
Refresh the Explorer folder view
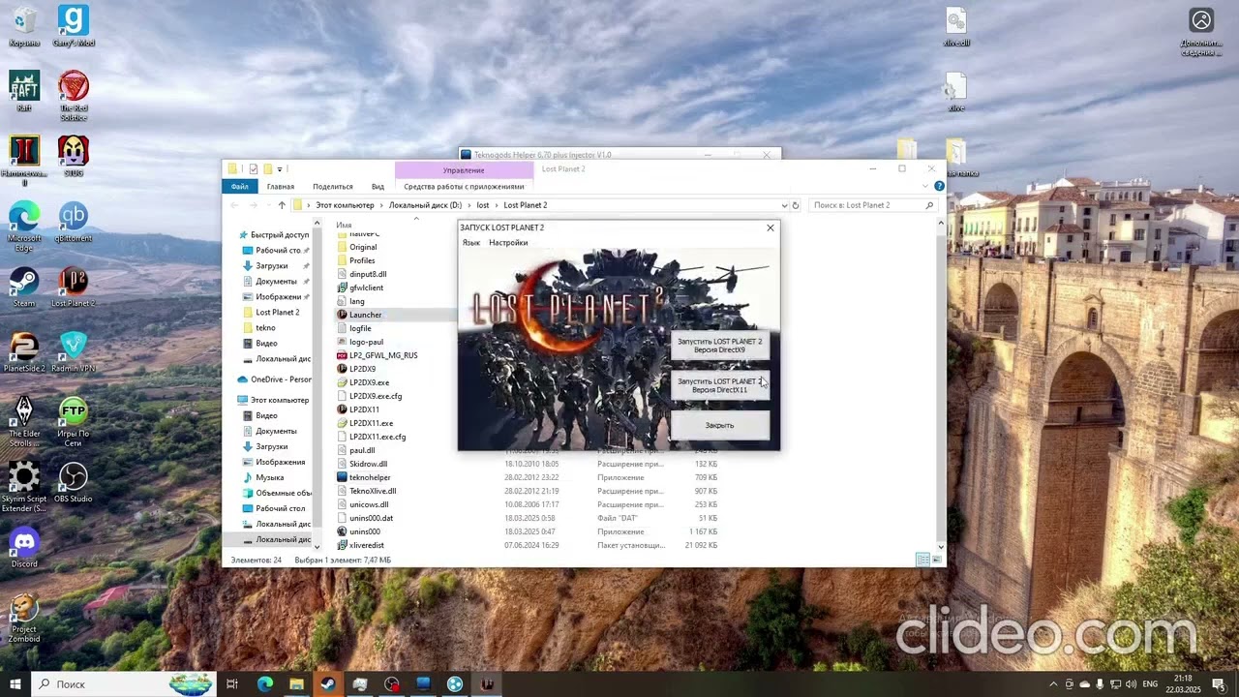[x=796, y=205]
